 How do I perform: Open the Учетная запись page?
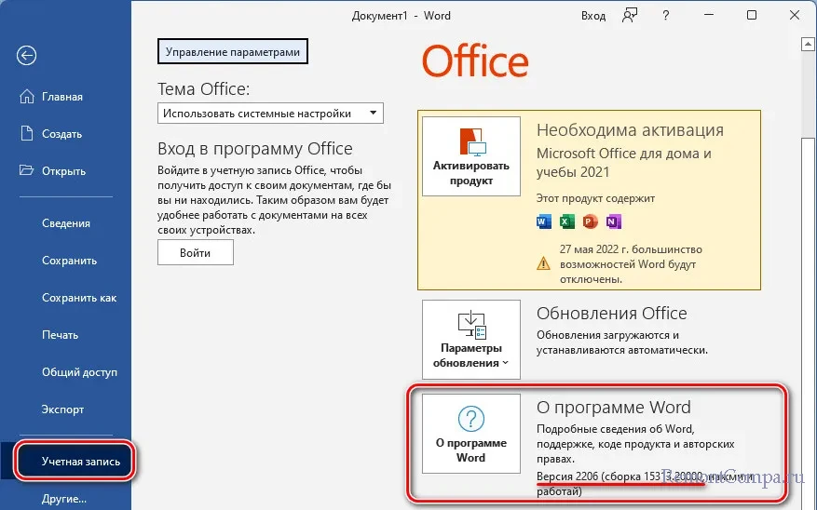pyautogui.click(x=80, y=462)
